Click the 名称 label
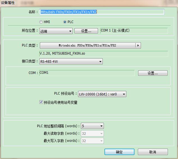The image size is (178, 159). click(33, 12)
